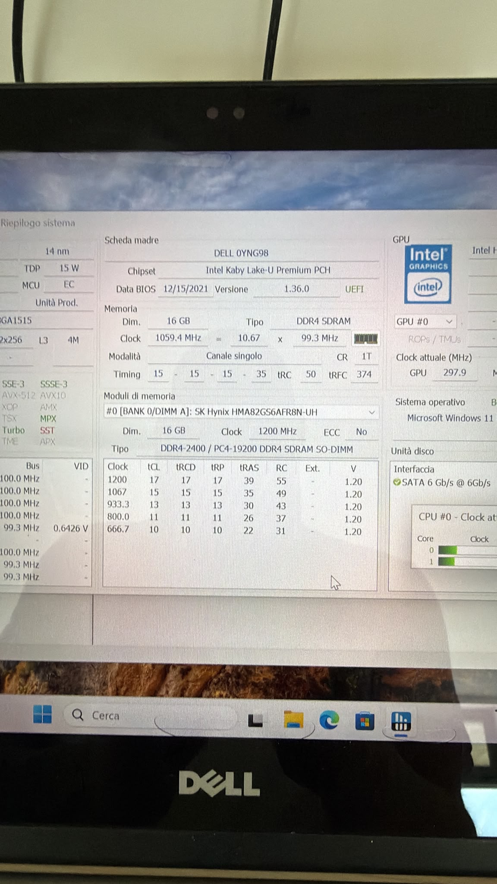Expand the memory module SK Hynix dropdown

[x=241, y=412]
